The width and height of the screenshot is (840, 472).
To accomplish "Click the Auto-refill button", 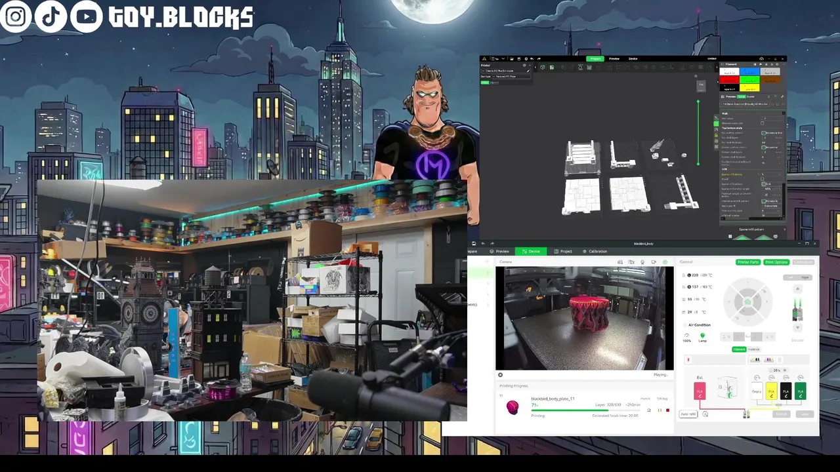I will pos(688,414).
